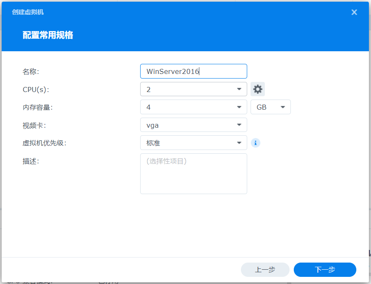Open the 视频卡 dropdown showing vga
This screenshot has width=371, height=284.
[193, 125]
